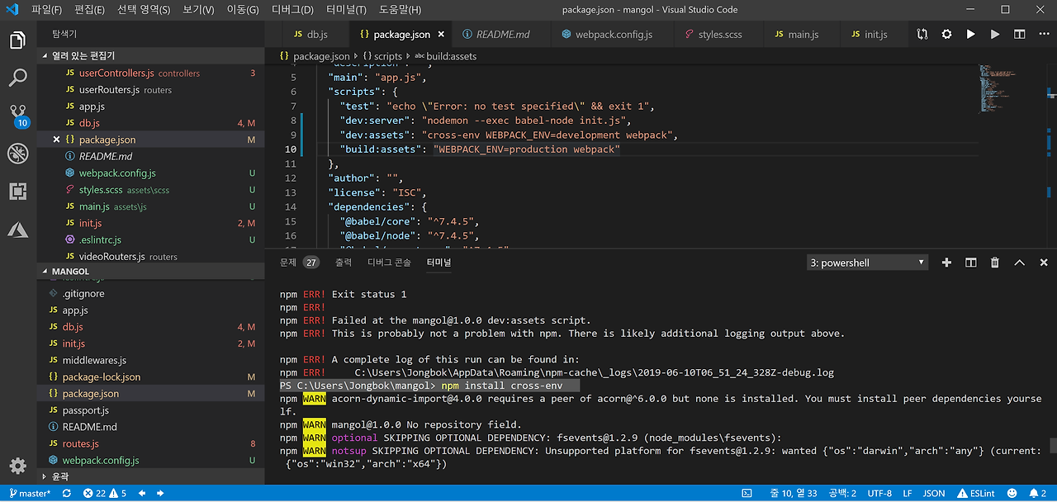Image resolution: width=1057 pixels, height=502 pixels.
Task: Open the '3: powershell' terminal dropdown
Action: [x=867, y=263]
